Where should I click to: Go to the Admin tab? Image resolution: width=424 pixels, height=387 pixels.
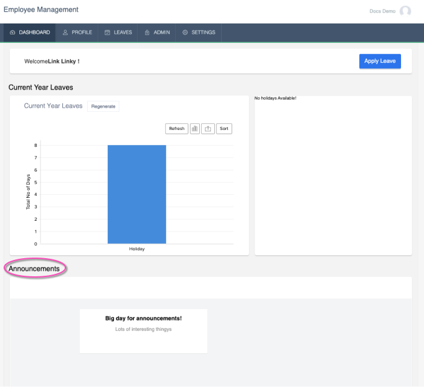coord(157,33)
